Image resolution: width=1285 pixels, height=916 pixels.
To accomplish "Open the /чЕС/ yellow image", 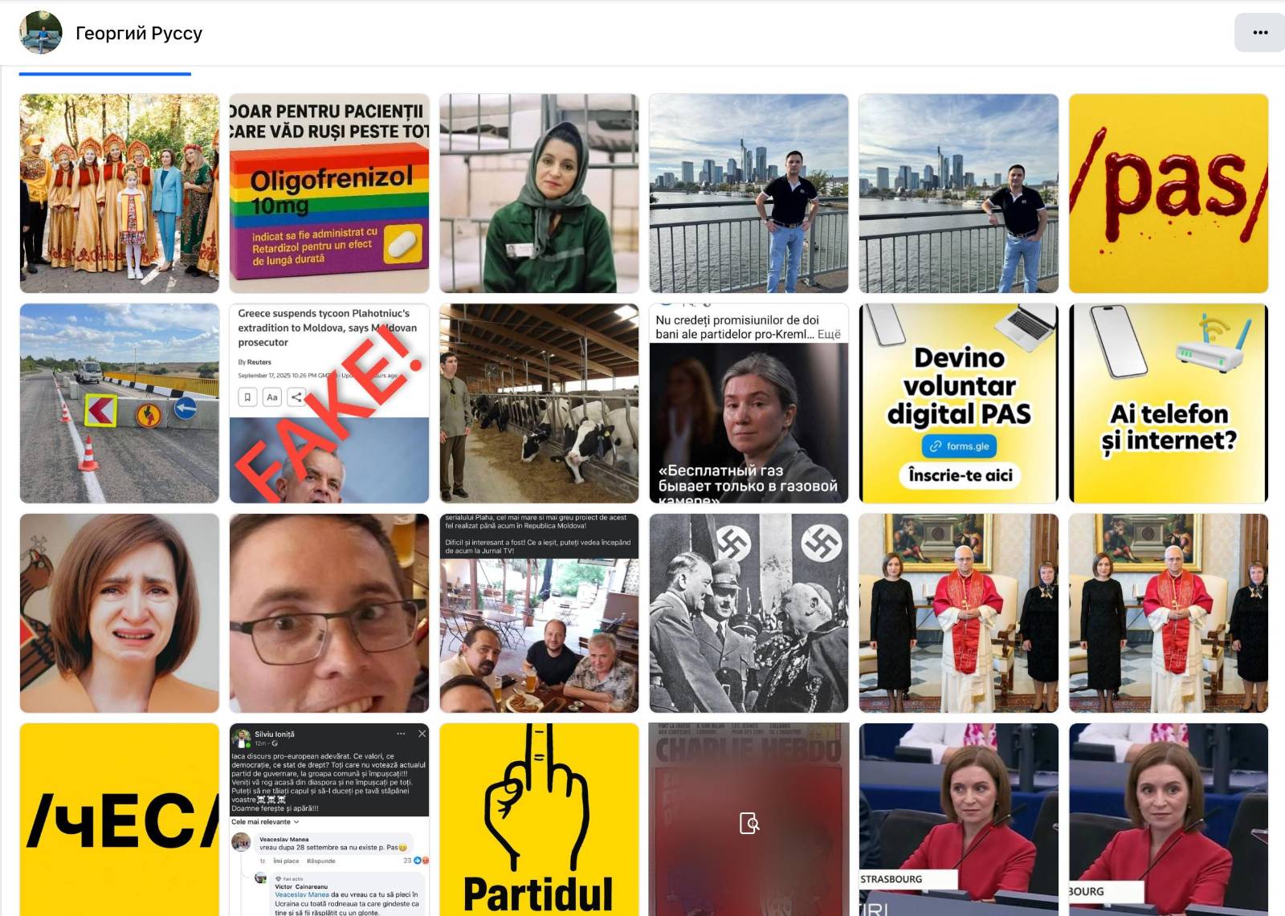I will click(x=120, y=820).
